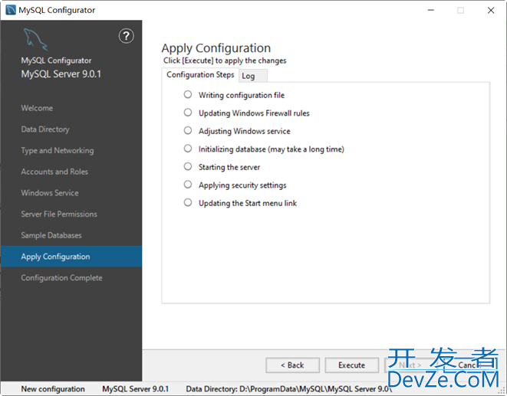The width and height of the screenshot is (507, 396).
Task: Click Initializing database (may take a long time) label
Action: (x=272, y=149)
